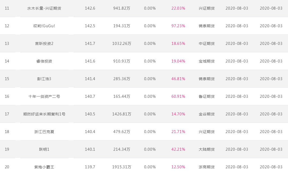Select the 言昕投资2 account name
288x175 pixels.
(x=44, y=44)
